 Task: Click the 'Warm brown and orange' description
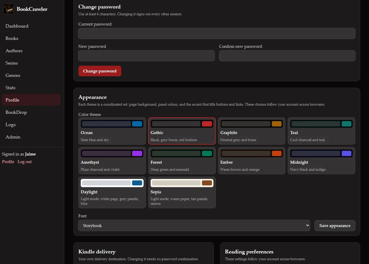240,170
